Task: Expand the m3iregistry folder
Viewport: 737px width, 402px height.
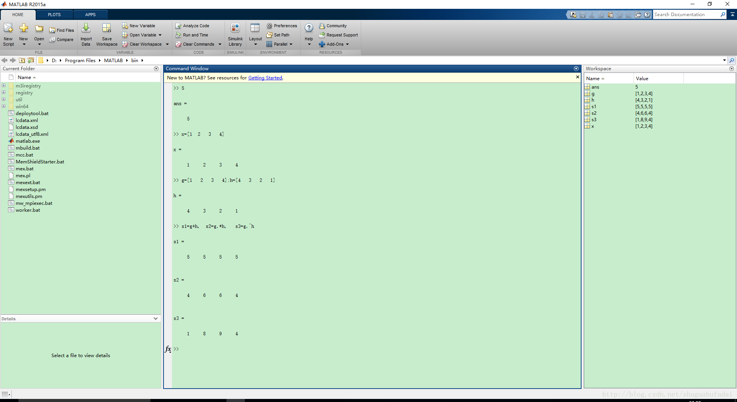Action: 3,86
